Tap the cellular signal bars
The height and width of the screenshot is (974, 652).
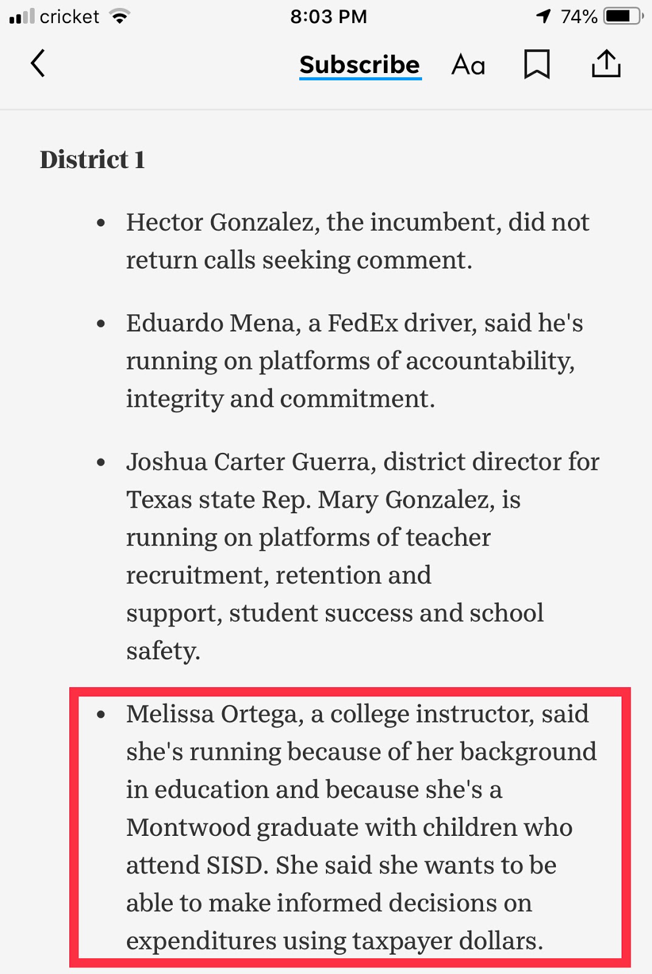[22, 16]
